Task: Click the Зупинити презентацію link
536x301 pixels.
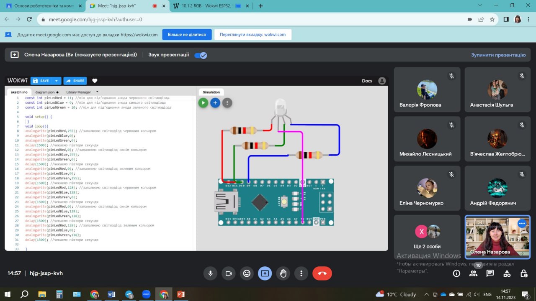Action: (498, 55)
